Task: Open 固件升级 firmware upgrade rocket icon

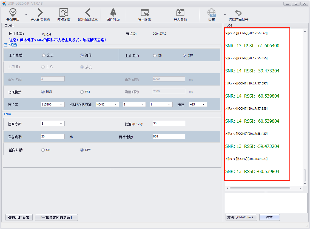Action: coord(113,13)
